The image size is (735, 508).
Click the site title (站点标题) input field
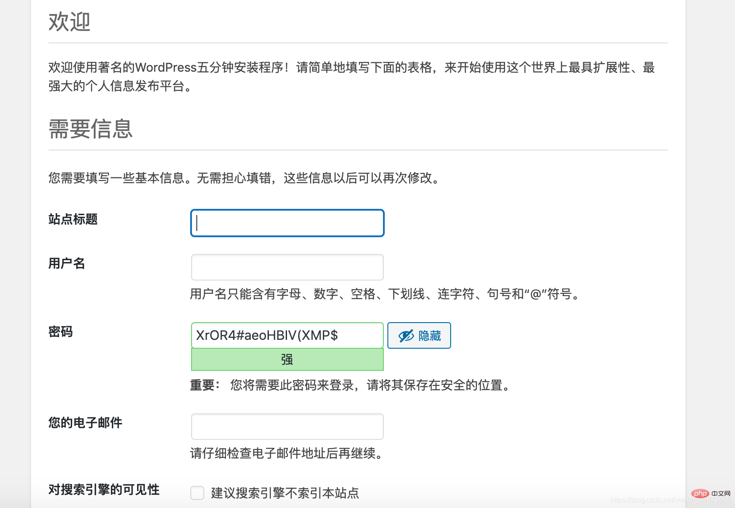coord(287,223)
